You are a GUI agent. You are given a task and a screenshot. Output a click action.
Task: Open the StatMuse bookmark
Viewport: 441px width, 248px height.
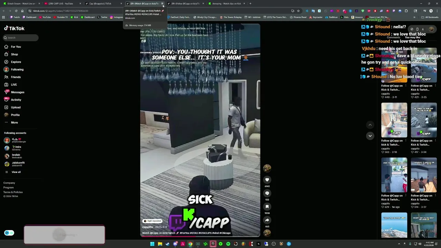pyautogui.click(x=331, y=17)
